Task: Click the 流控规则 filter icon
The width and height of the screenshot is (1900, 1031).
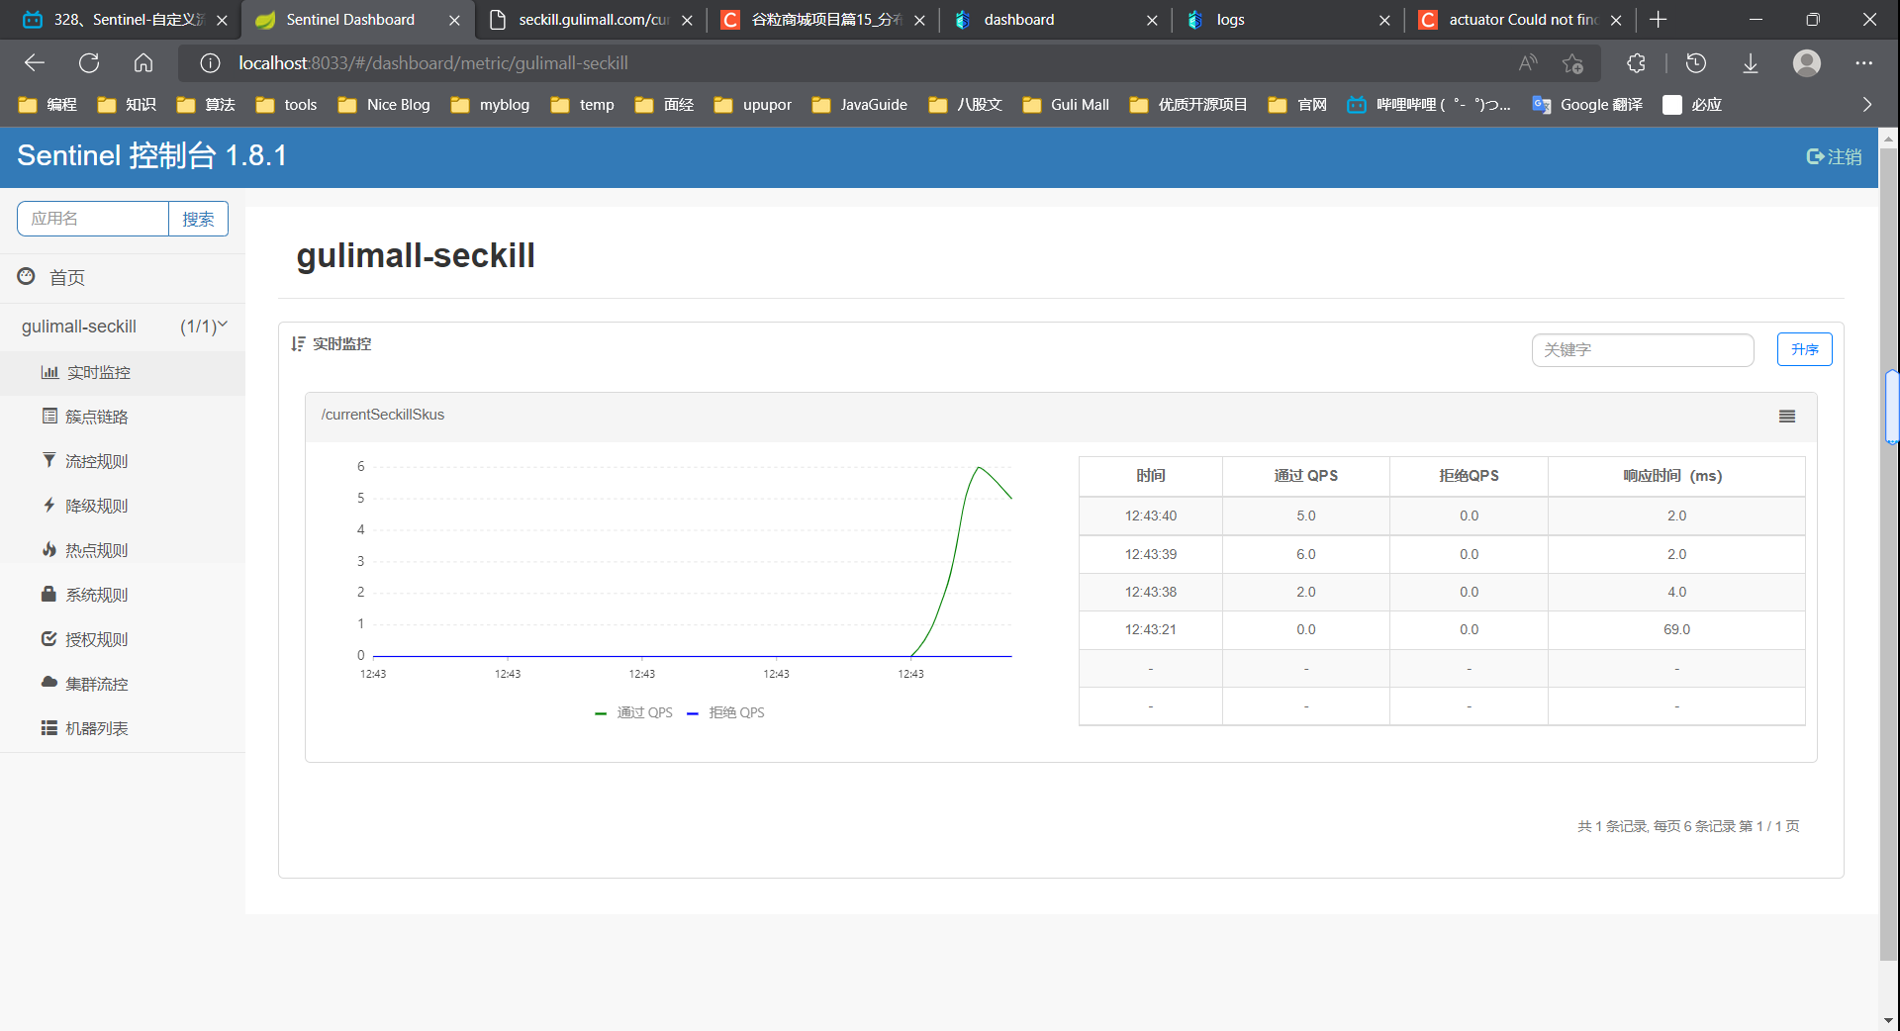Action: pyautogui.click(x=49, y=460)
